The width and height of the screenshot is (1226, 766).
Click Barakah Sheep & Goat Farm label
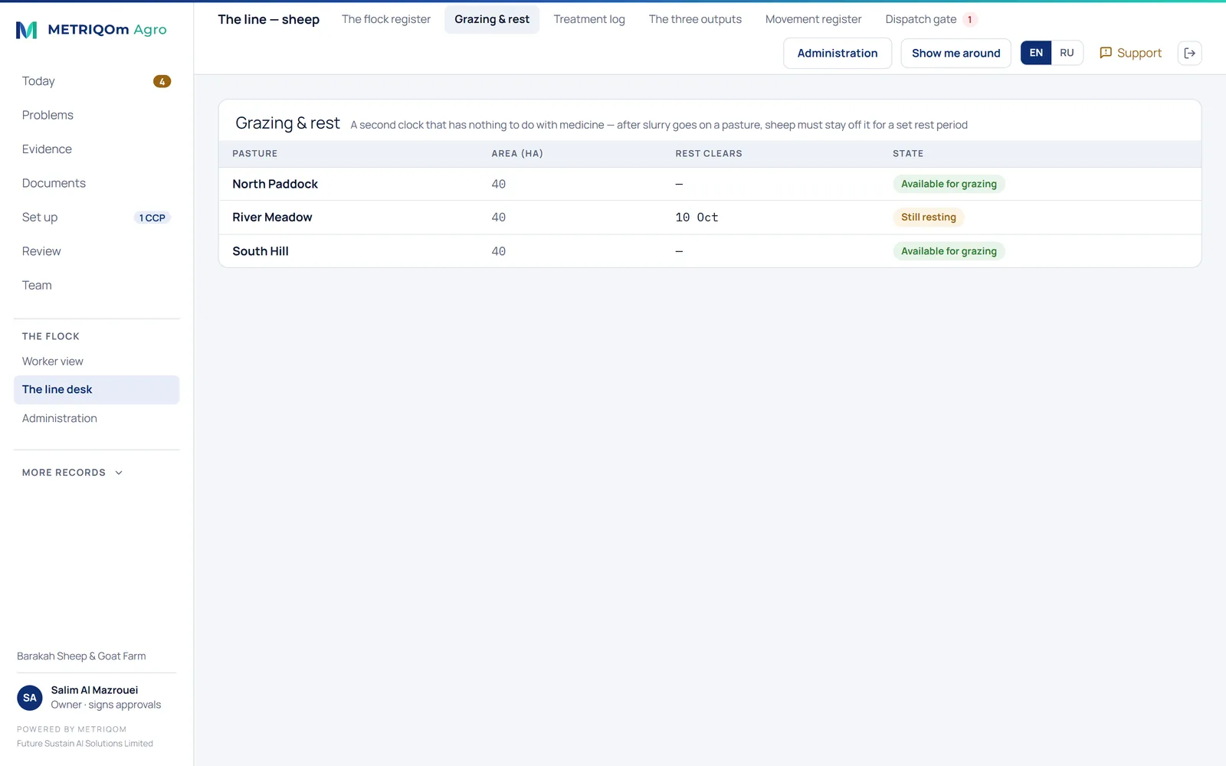point(81,656)
